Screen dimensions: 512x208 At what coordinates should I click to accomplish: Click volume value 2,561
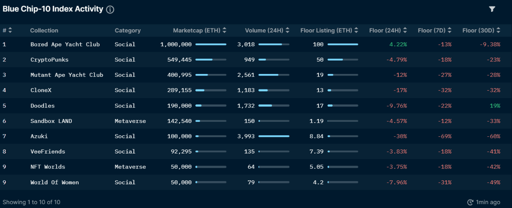246,75
